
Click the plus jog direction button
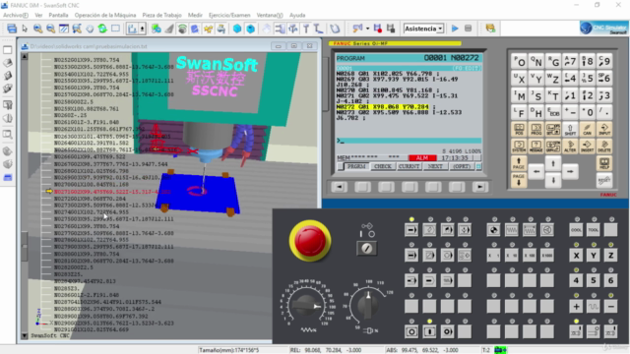coord(576,307)
